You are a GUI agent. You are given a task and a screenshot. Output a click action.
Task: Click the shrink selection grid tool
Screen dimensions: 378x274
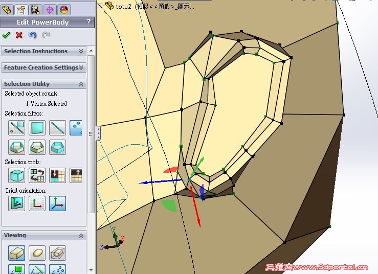click(57, 175)
